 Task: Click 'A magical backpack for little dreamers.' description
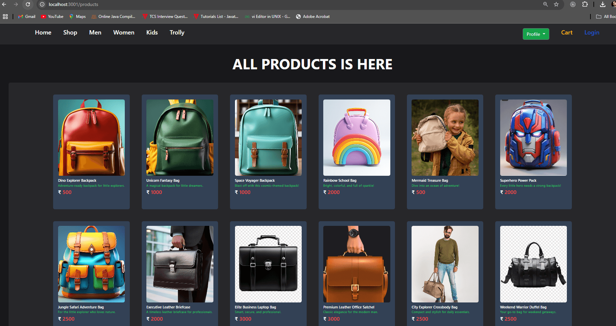[175, 186]
